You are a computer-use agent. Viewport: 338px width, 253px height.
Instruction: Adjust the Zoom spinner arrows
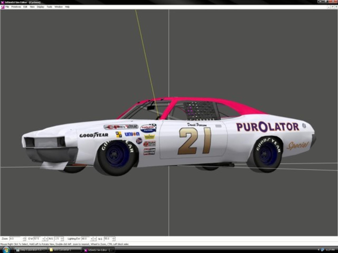click(25, 239)
